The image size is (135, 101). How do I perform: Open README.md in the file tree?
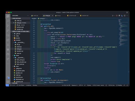[x=20, y=79]
